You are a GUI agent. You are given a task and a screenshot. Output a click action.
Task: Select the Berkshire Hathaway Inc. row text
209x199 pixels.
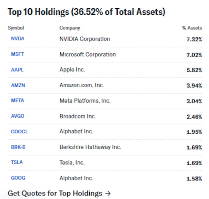point(90,147)
